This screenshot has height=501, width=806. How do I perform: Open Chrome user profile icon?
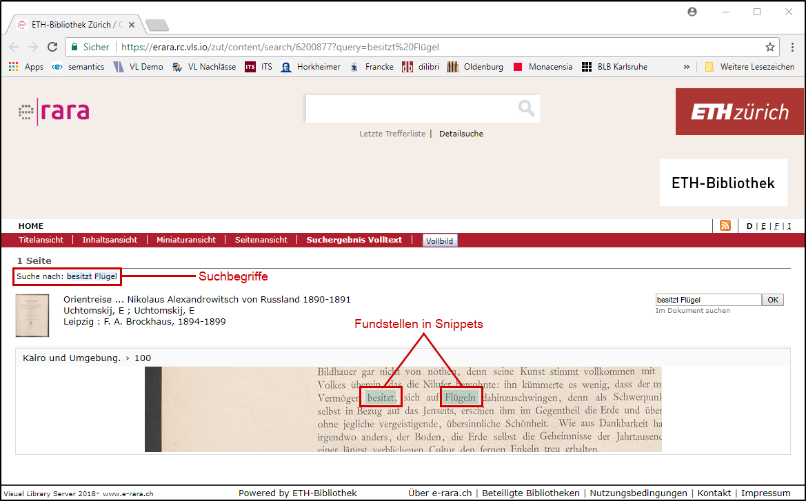pyautogui.click(x=692, y=12)
